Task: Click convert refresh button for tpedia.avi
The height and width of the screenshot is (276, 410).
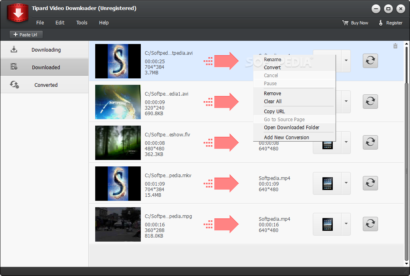Action: 370,61
